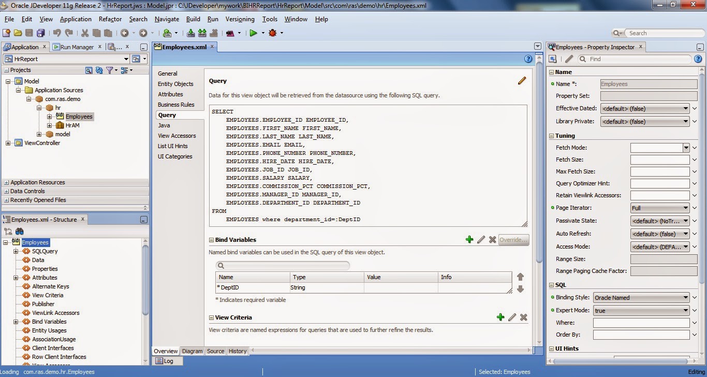Add new view criteria with green plus
707x377 pixels.
[500, 317]
